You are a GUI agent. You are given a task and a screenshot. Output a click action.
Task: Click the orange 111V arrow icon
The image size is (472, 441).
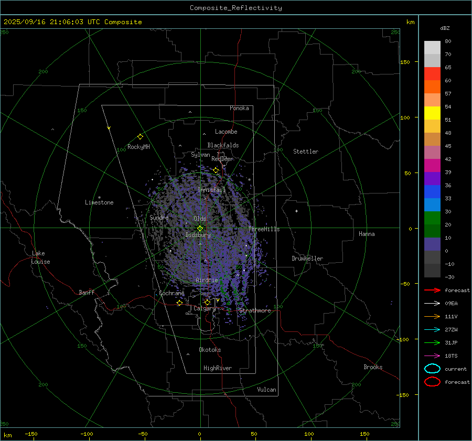[432, 316]
